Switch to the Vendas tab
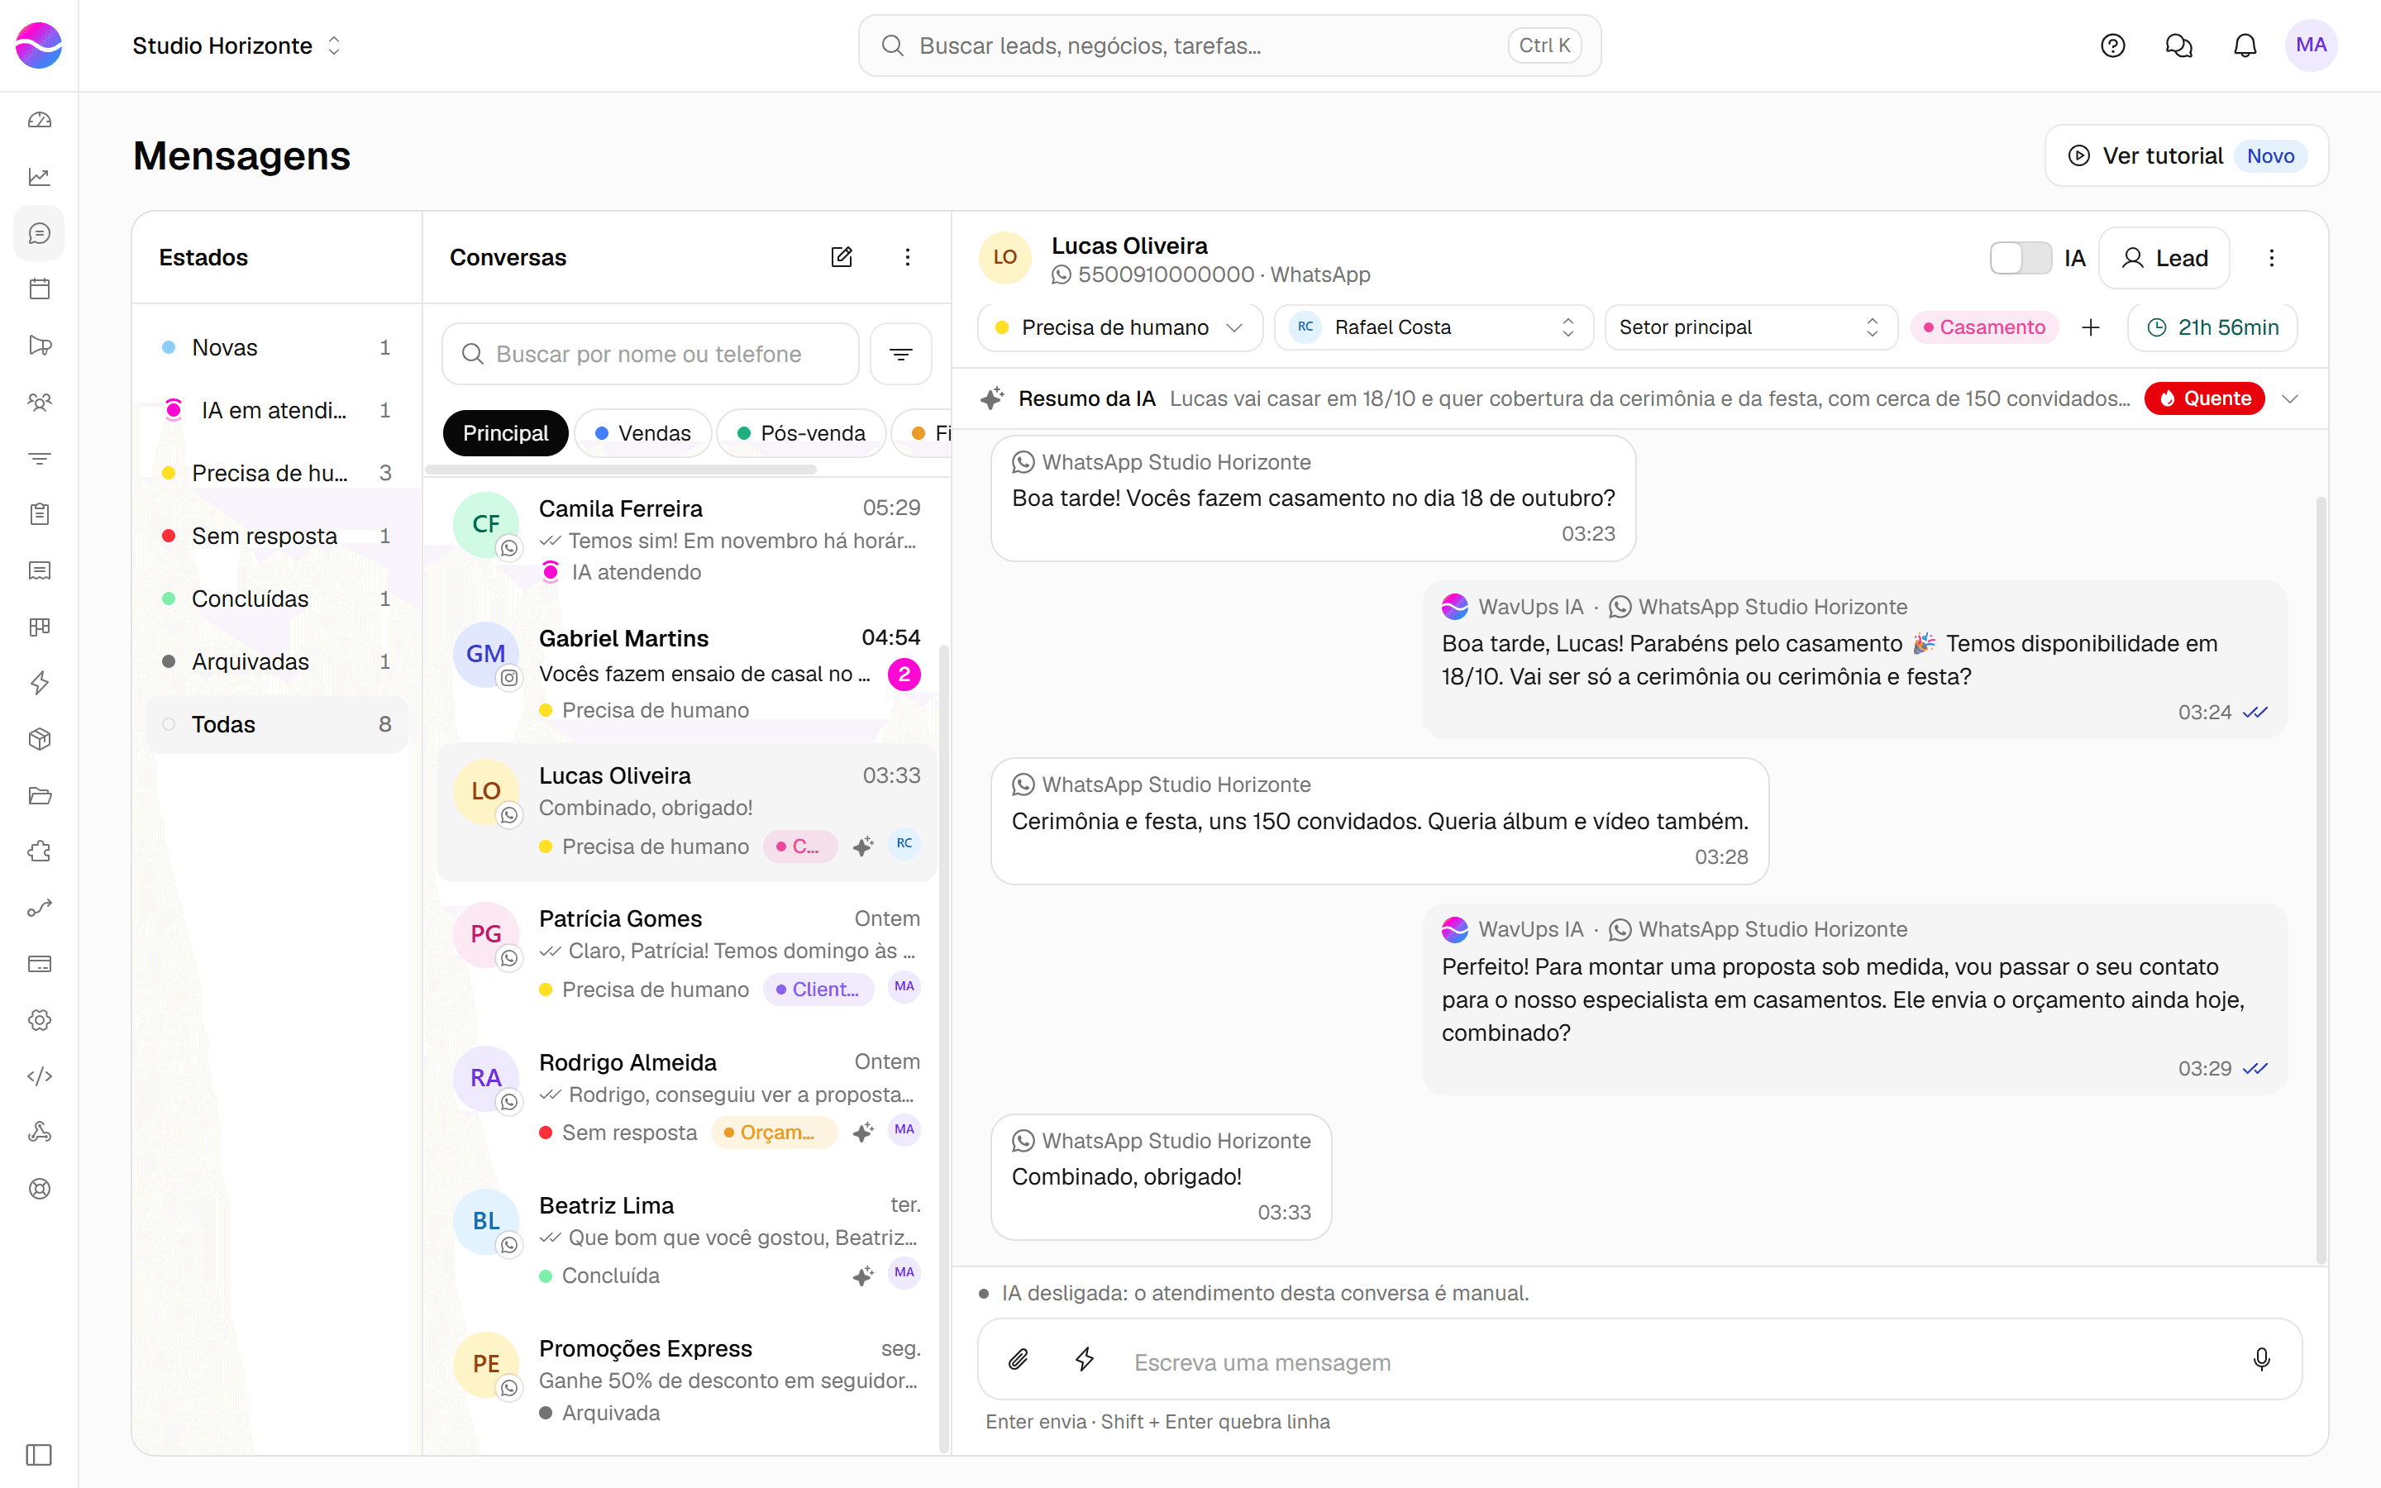 click(642, 433)
